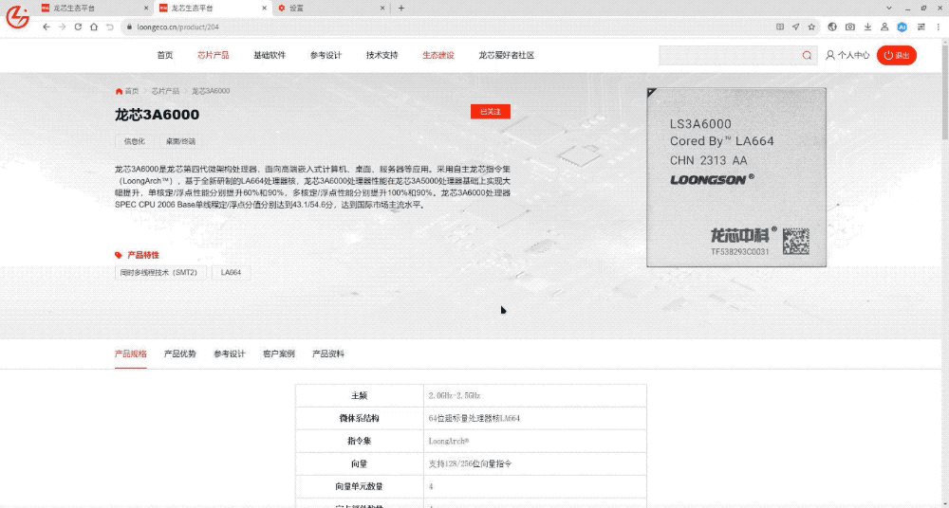
Task: Open the browser downloads icon
Action: [x=866, y=27]
